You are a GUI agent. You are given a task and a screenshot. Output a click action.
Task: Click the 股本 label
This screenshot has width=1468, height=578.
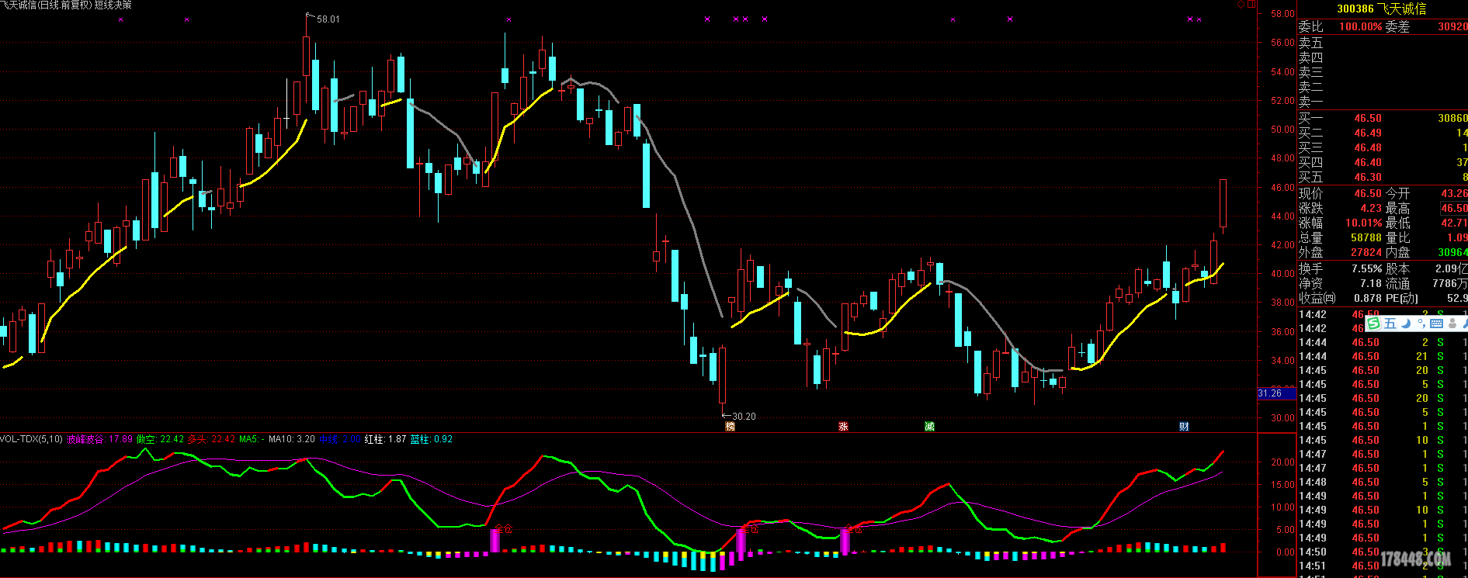[x=1397, y=269]
